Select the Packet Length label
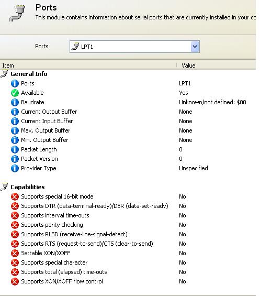 click(39, 149)
